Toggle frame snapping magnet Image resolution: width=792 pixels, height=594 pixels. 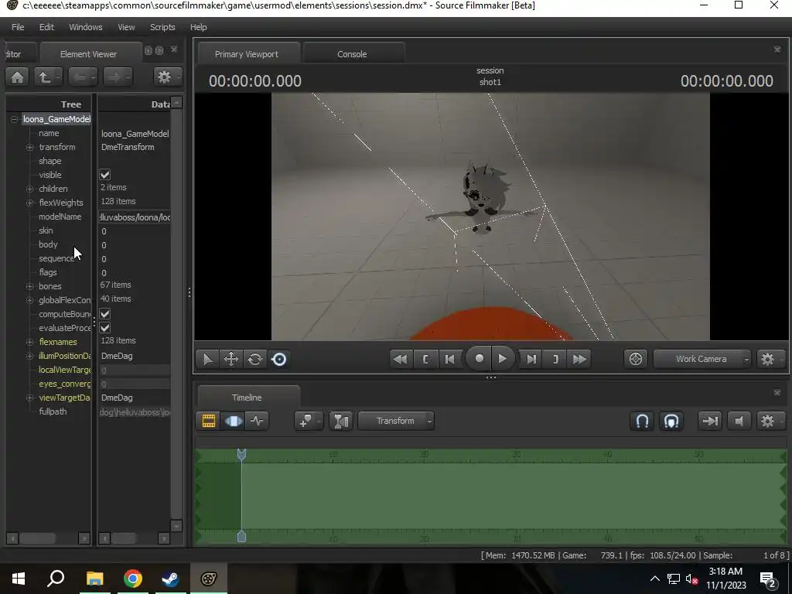coord(671,421)
